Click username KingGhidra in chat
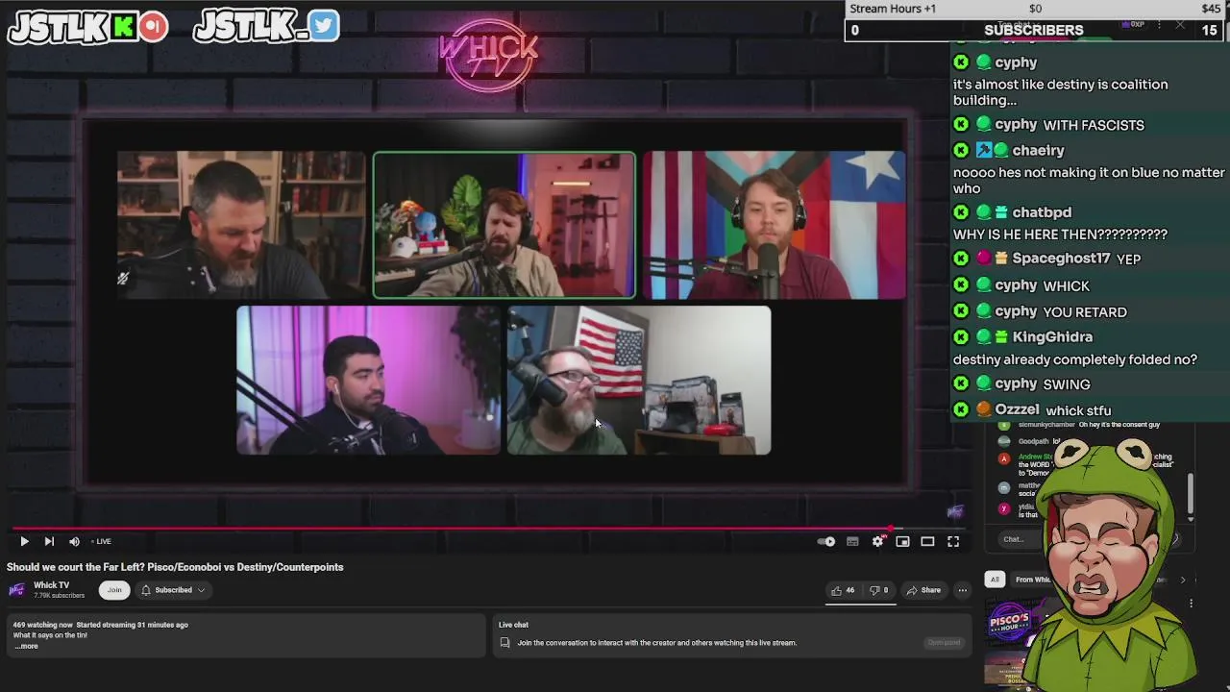 1052,337
